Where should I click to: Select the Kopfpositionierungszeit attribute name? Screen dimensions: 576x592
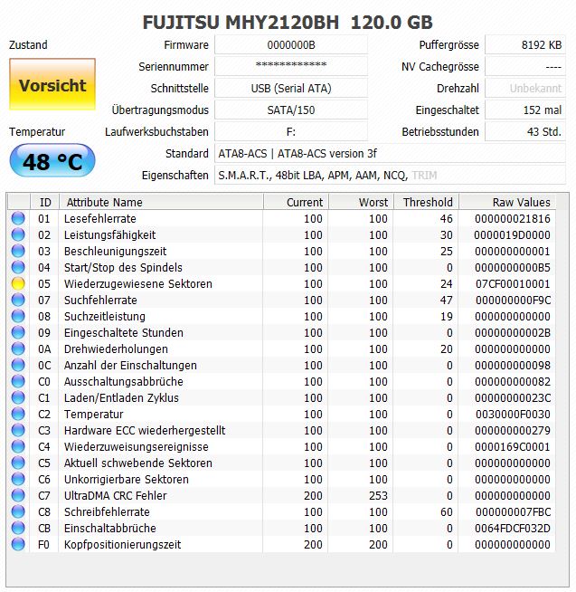click(x=122, y=544)
